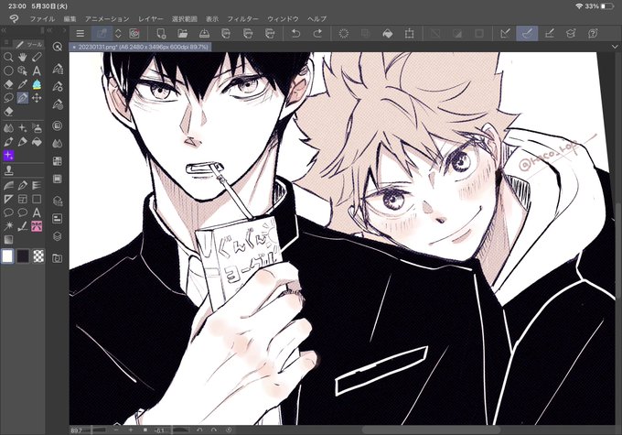Select the Zoom magnifier tool

click(8, 57)
